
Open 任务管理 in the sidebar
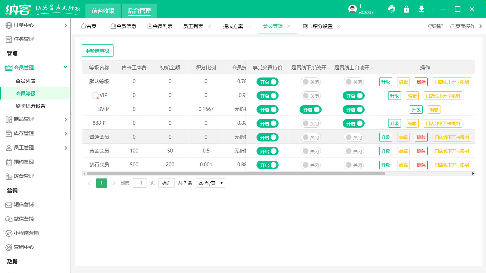(x=9, y=39)
